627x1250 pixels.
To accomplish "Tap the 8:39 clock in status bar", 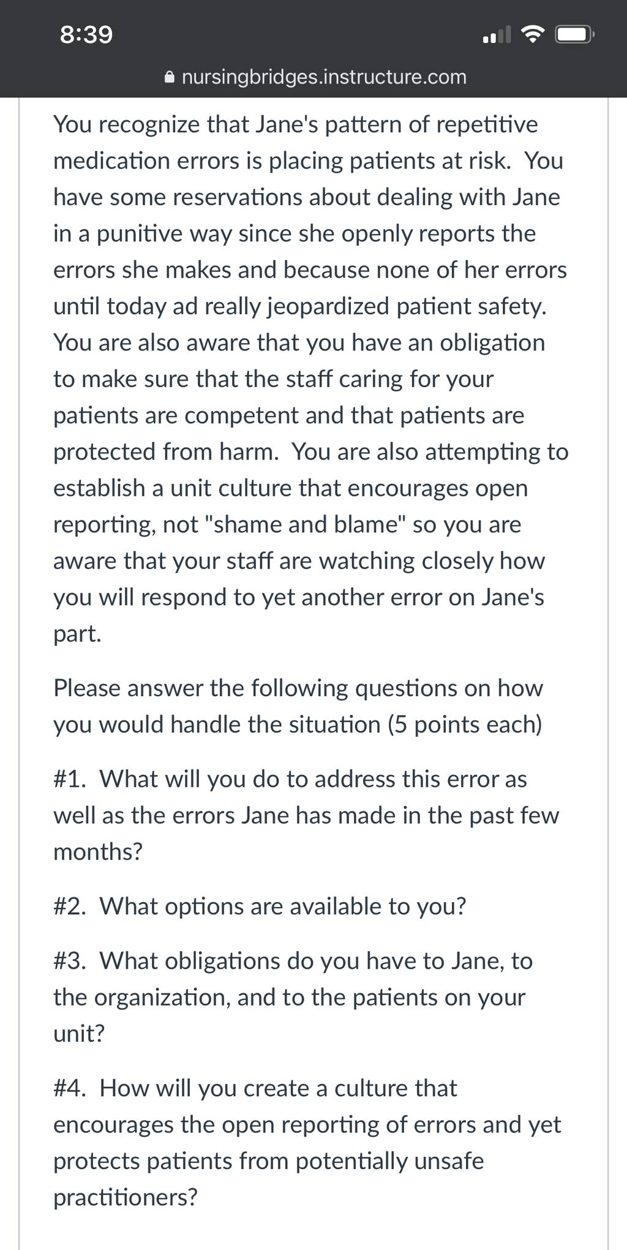I will click(x=86, y=34).
